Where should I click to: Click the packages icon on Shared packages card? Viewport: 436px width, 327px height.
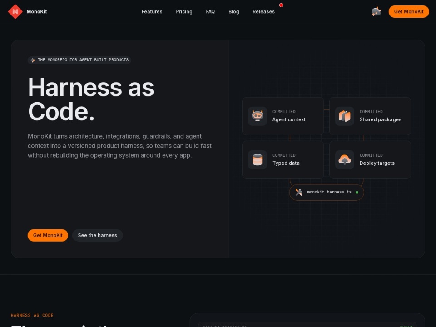[345, 116]
